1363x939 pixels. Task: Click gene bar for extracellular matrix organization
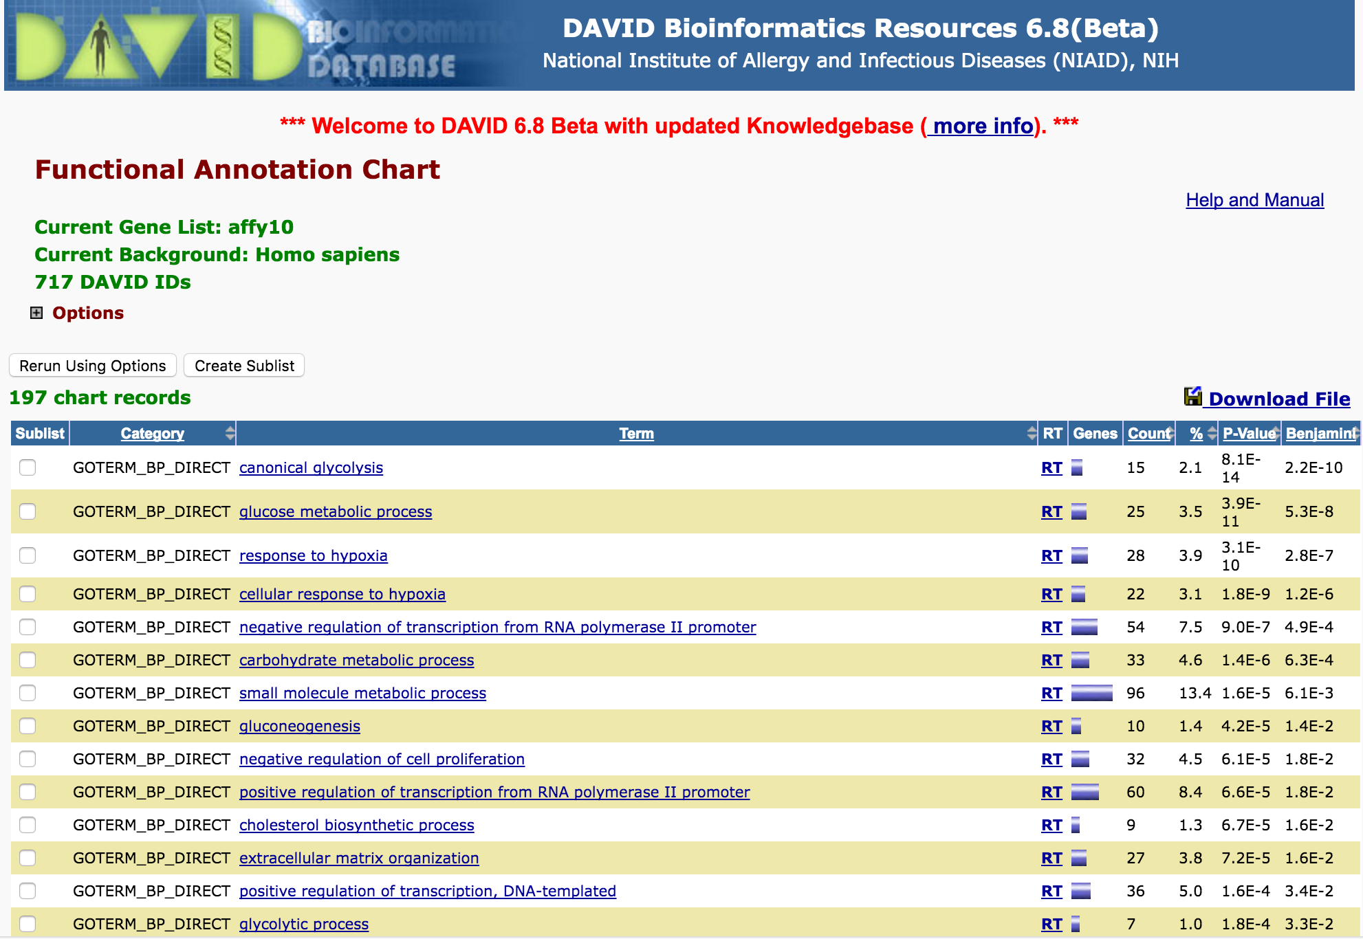click(x=1079, y=858)
